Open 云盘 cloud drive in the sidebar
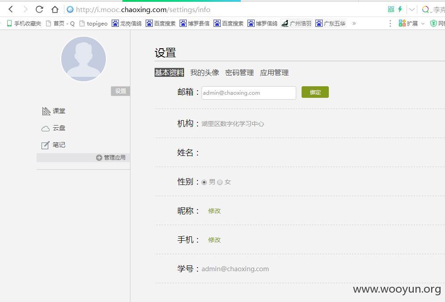Viewport: 445px width, 302px height. [54, 128]
